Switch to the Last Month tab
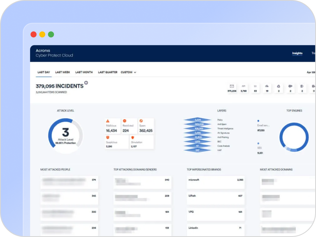This screenshot has width=316, height=237. pos(84,72)
